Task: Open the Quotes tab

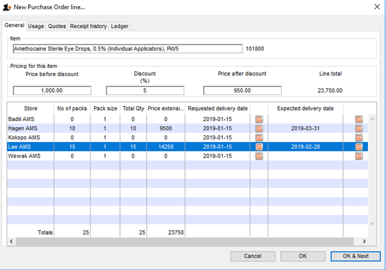Action: [x=57, y=26]
